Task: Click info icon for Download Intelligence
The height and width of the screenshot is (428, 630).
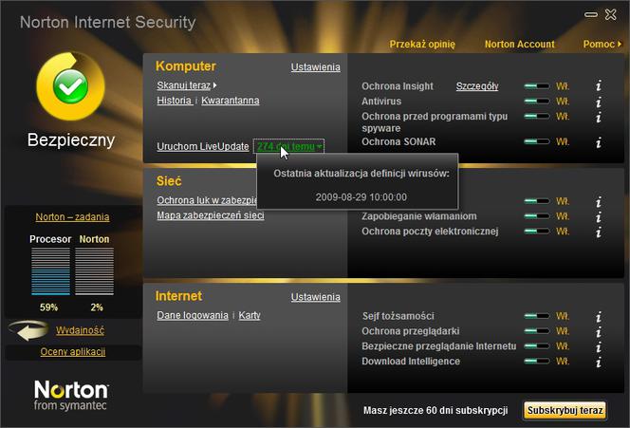Action: pos(599,362)
